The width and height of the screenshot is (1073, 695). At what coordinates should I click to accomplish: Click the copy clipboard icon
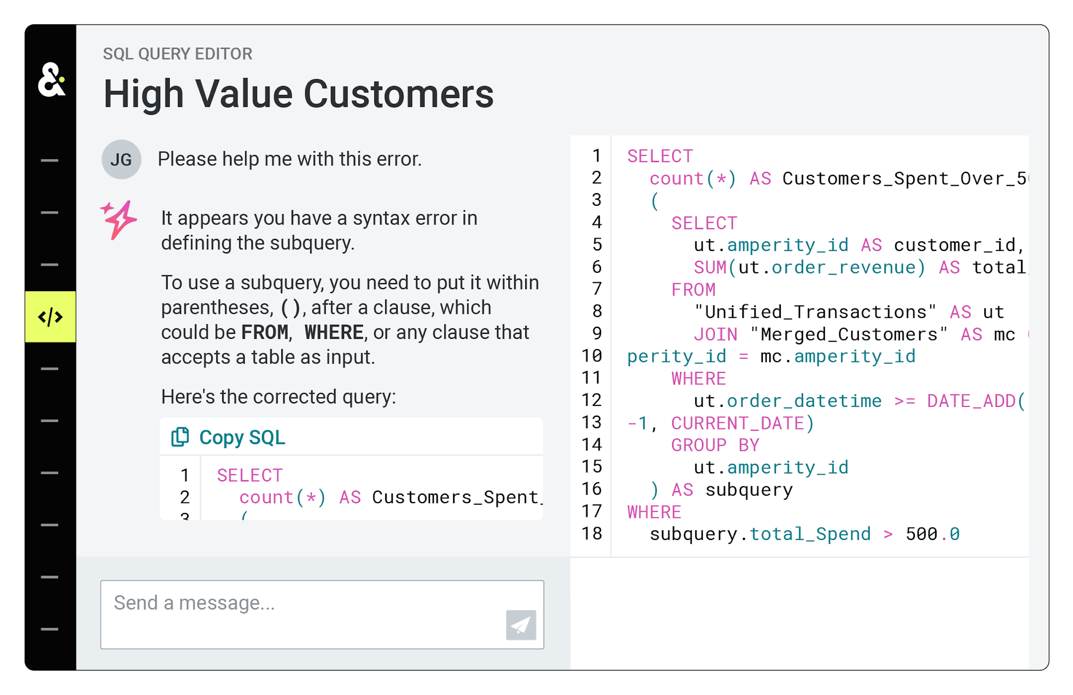coord(180,437)
